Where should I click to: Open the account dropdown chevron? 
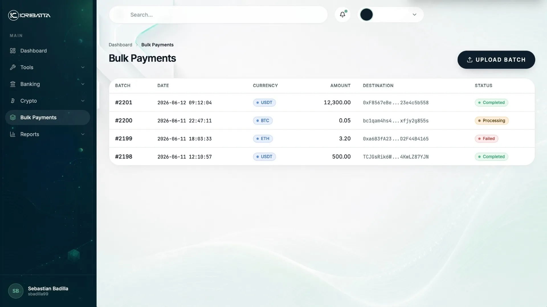(x=415, y=15)
